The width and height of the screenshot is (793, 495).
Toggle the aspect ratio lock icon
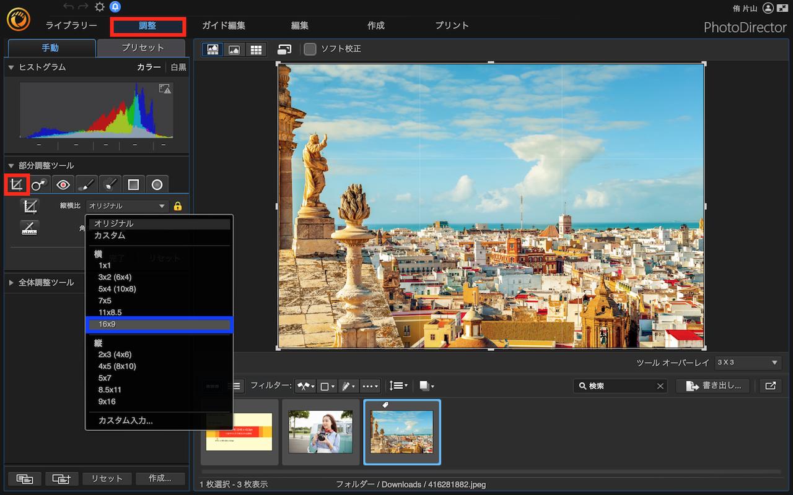178,206
